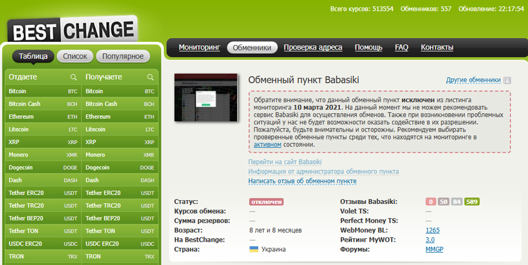
Task: Choose Tether BEP20 in the Получаете column
Action: (x=120, y=218)
